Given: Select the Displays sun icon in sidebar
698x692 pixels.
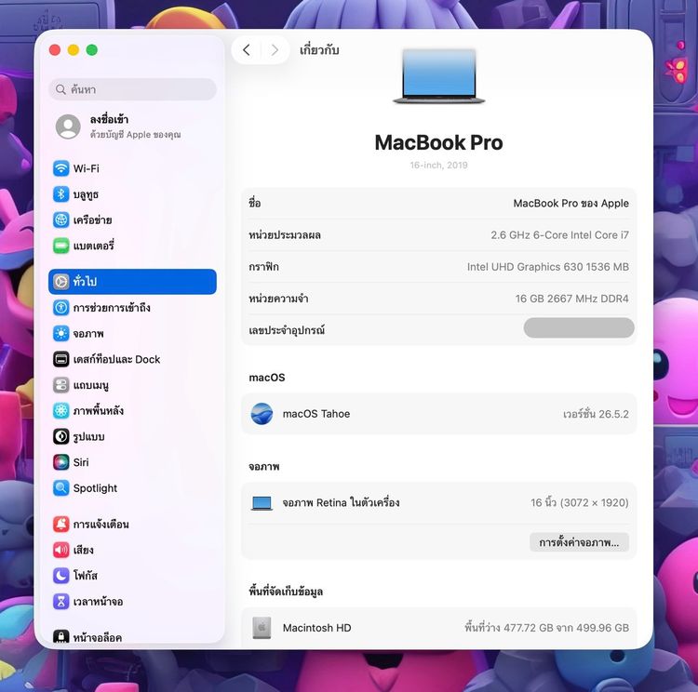Looking at the screenshot, I should pos(61,333).
